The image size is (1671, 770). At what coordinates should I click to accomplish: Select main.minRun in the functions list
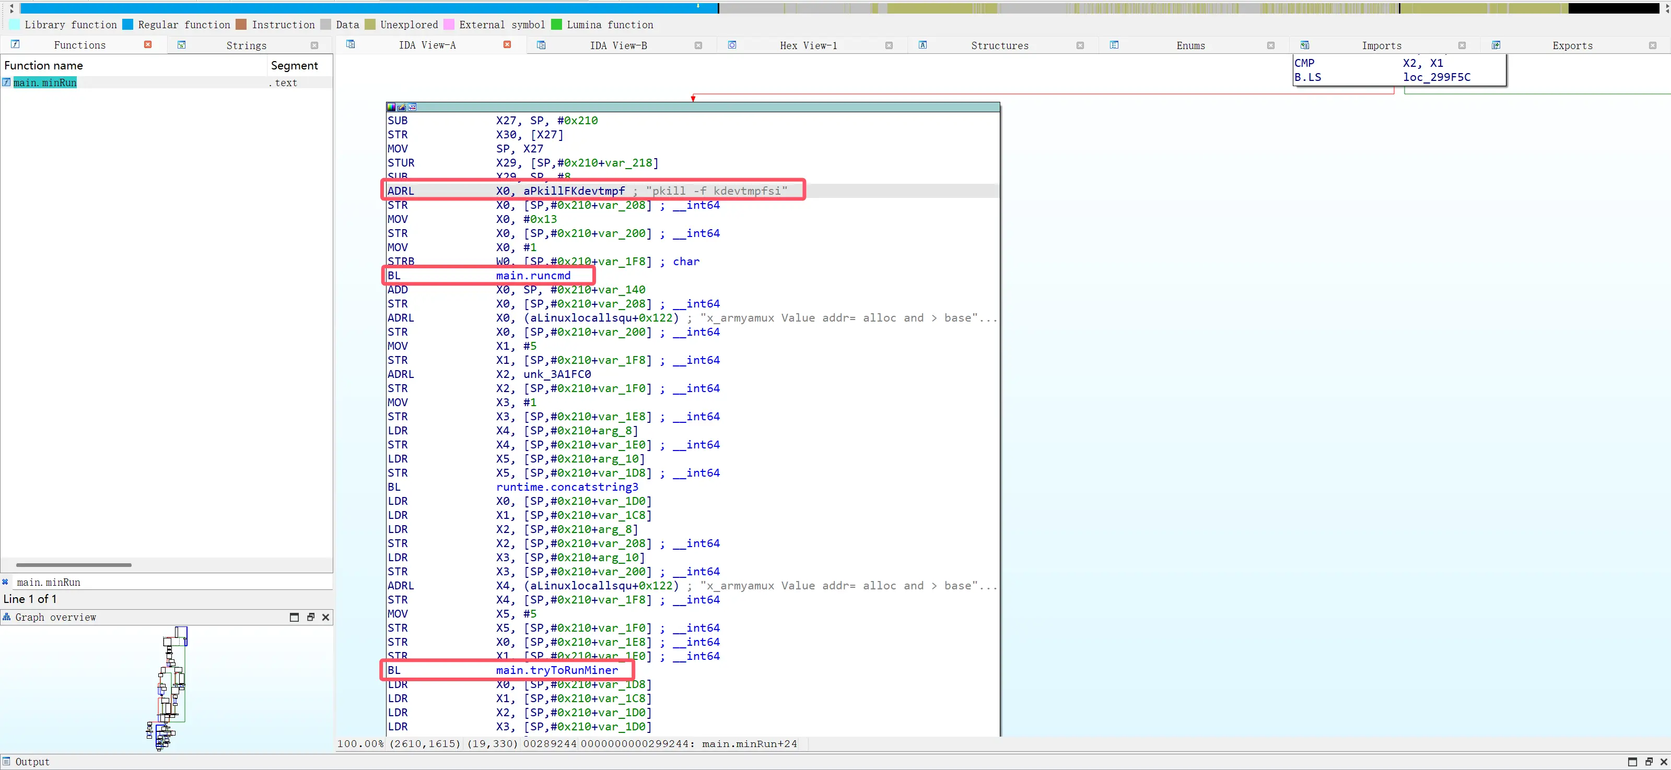tap(45, 82)
